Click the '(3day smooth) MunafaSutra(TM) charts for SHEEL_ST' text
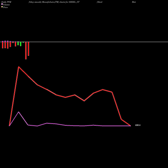The image size is (168, 168). 54,2
